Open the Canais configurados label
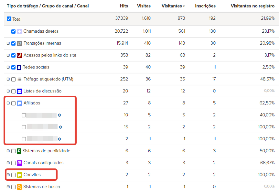The height and width of the screenshot is (194, 279). pos(44,163)
